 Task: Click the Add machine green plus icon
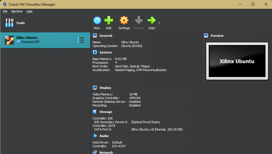(109, 20)
